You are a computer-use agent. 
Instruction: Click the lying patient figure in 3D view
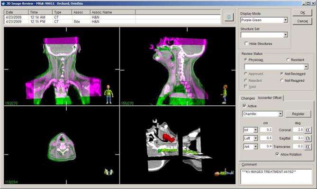222,174
